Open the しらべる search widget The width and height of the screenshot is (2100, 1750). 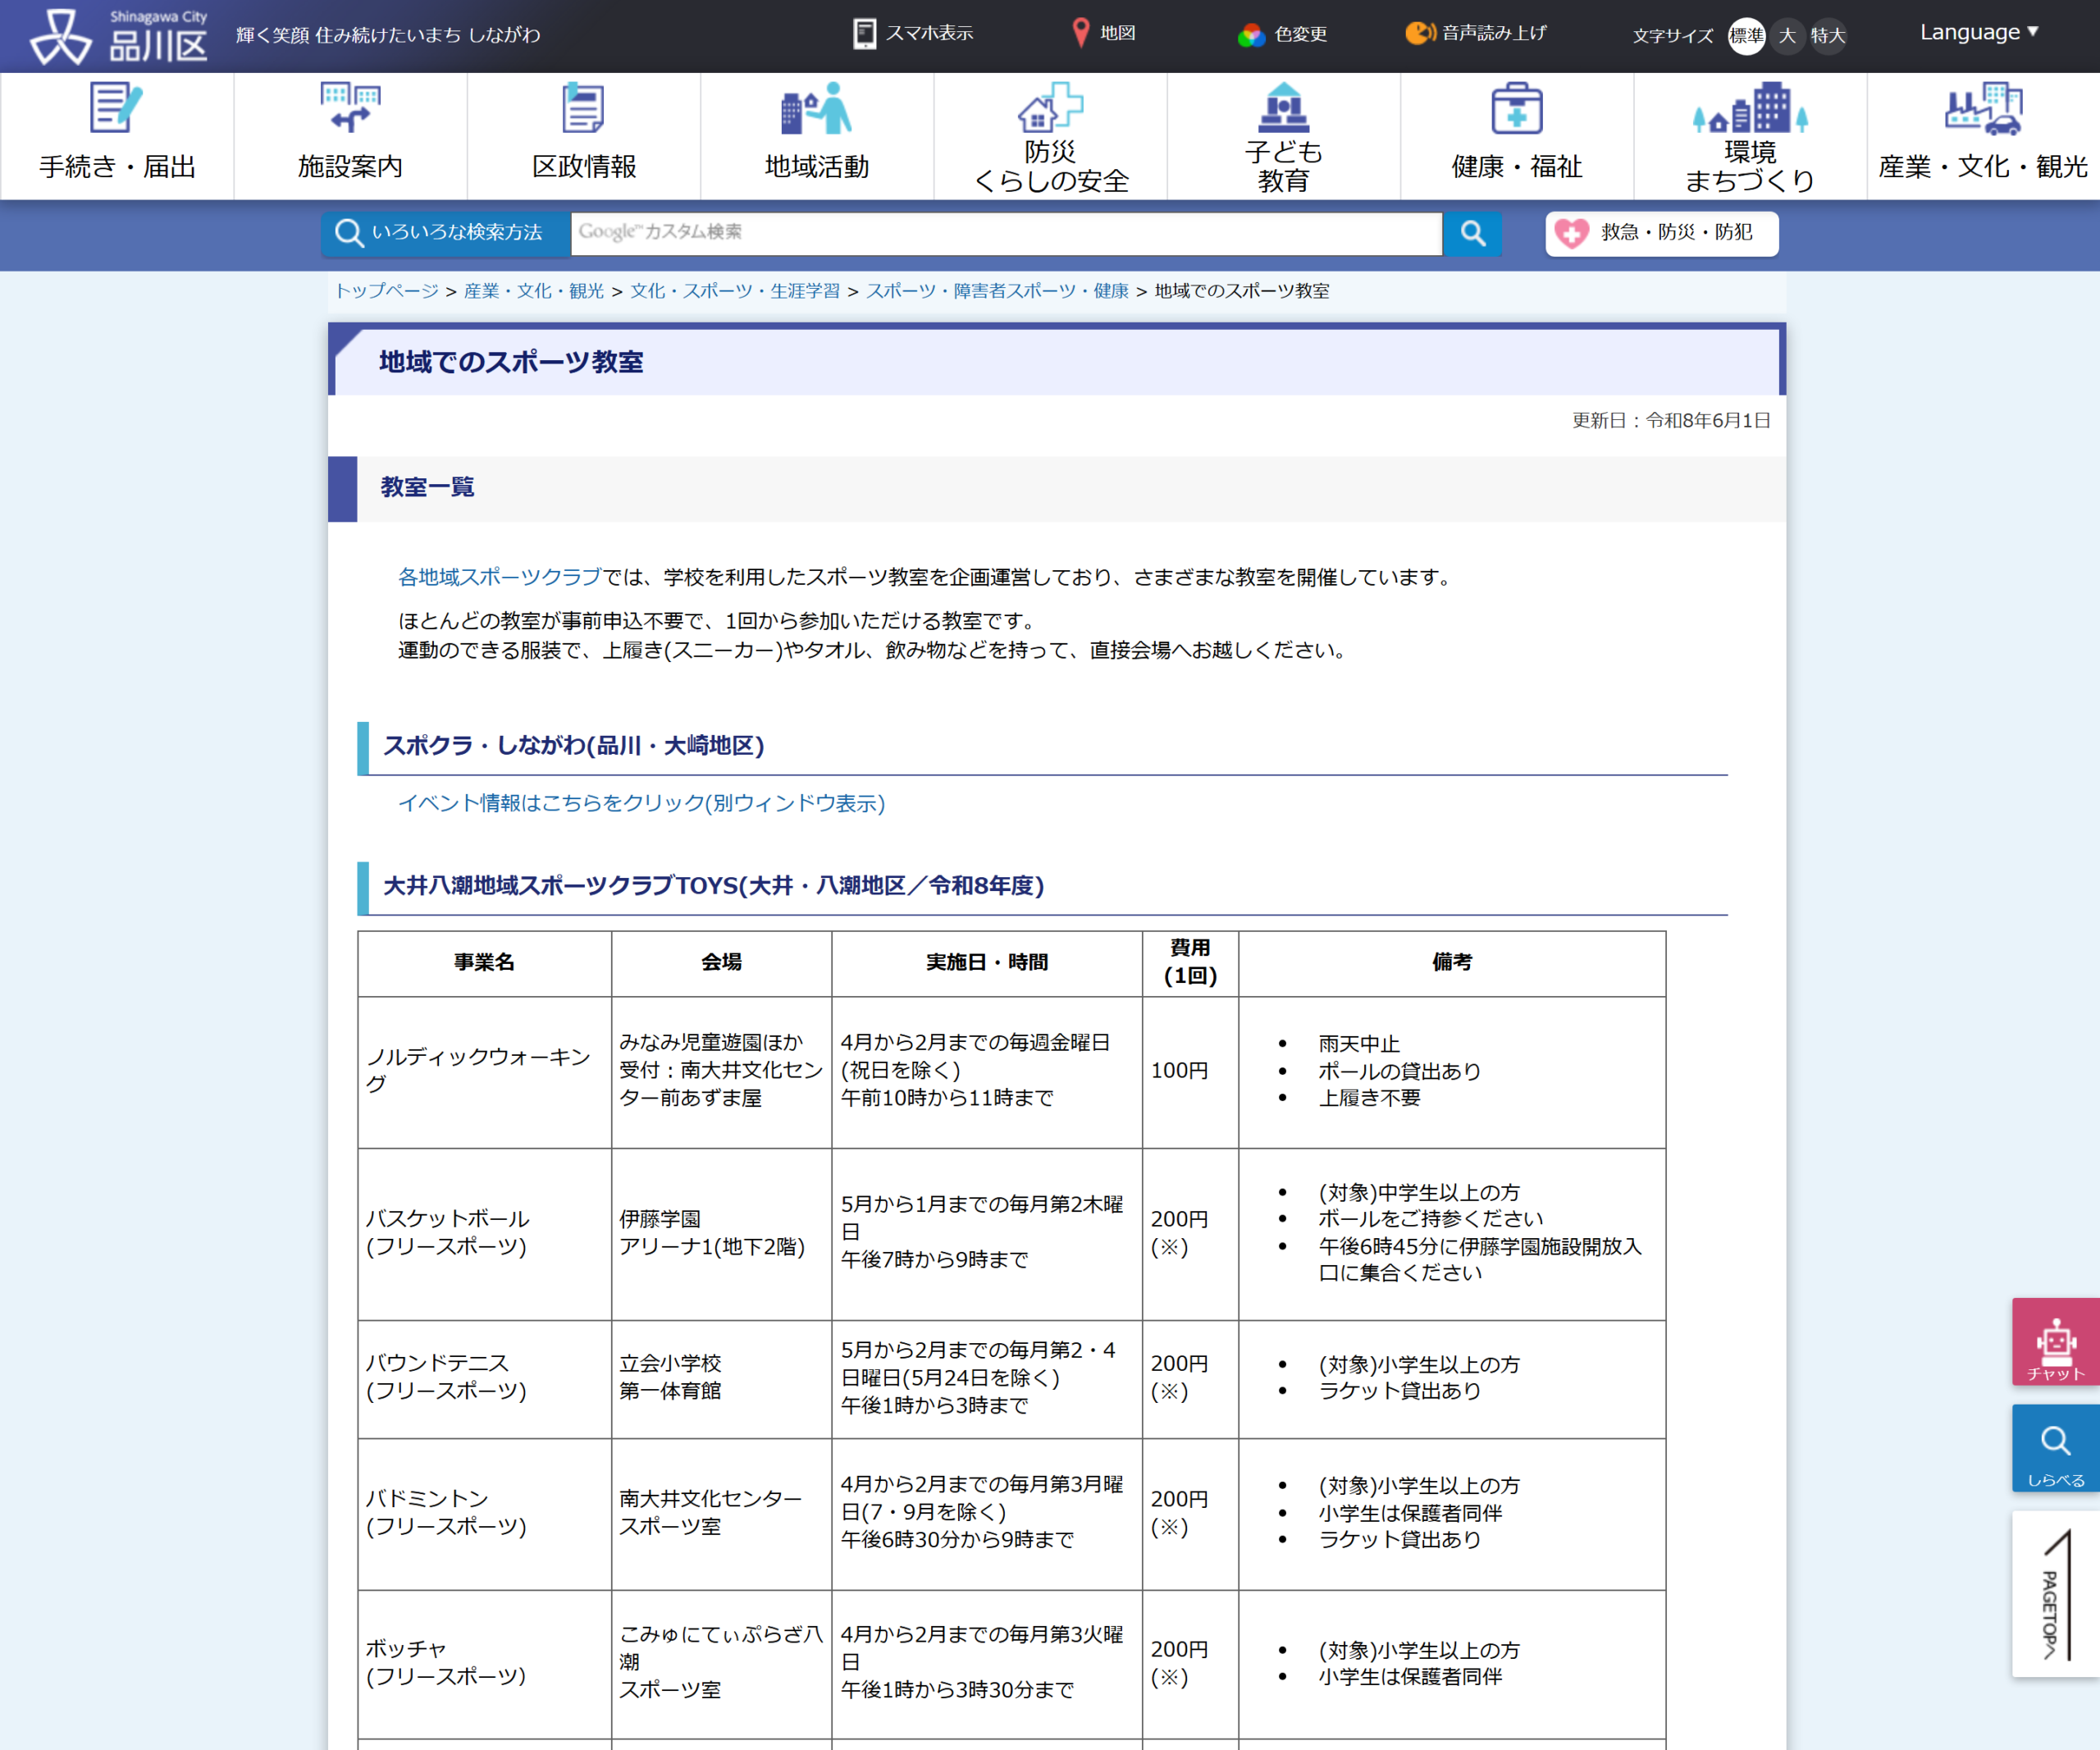click(2055, 1448)
